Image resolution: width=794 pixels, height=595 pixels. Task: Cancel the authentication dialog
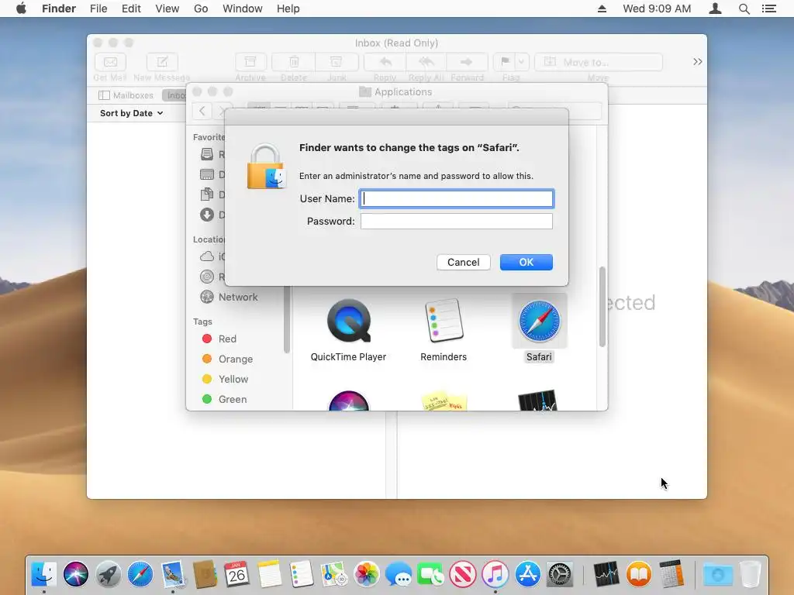click(x=464, y=262)
